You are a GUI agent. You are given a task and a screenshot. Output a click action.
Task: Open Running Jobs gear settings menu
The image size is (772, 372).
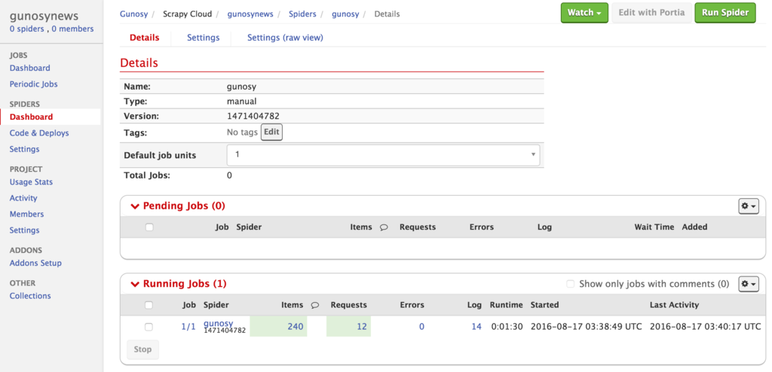749,284
